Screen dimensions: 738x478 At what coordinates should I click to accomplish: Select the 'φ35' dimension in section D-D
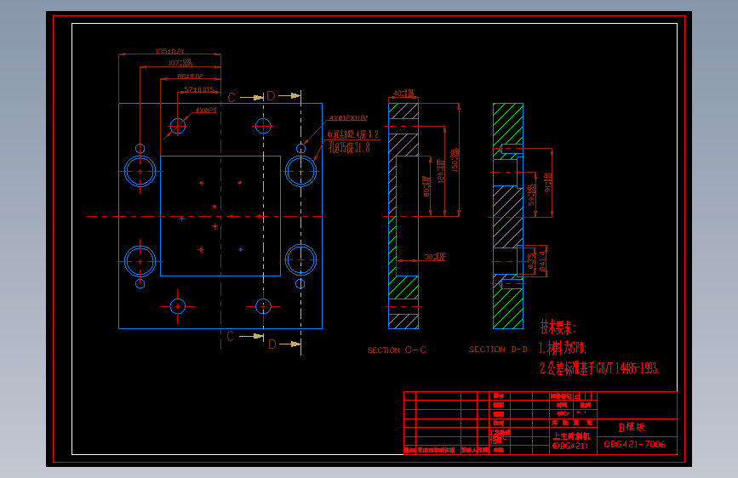click(531, 261)
